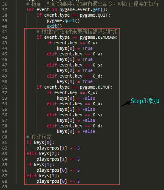Click the 移动玩家 comment line

[39, 137]
